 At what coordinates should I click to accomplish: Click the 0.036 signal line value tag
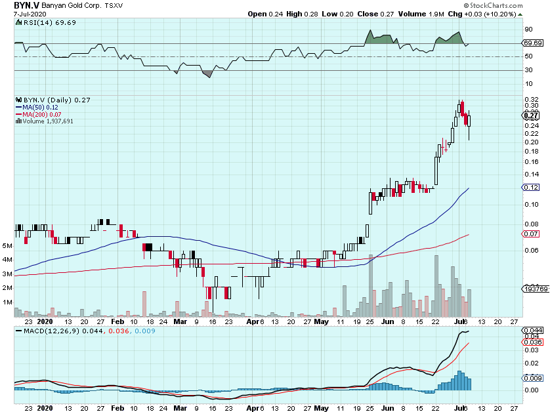pos(533,342)
